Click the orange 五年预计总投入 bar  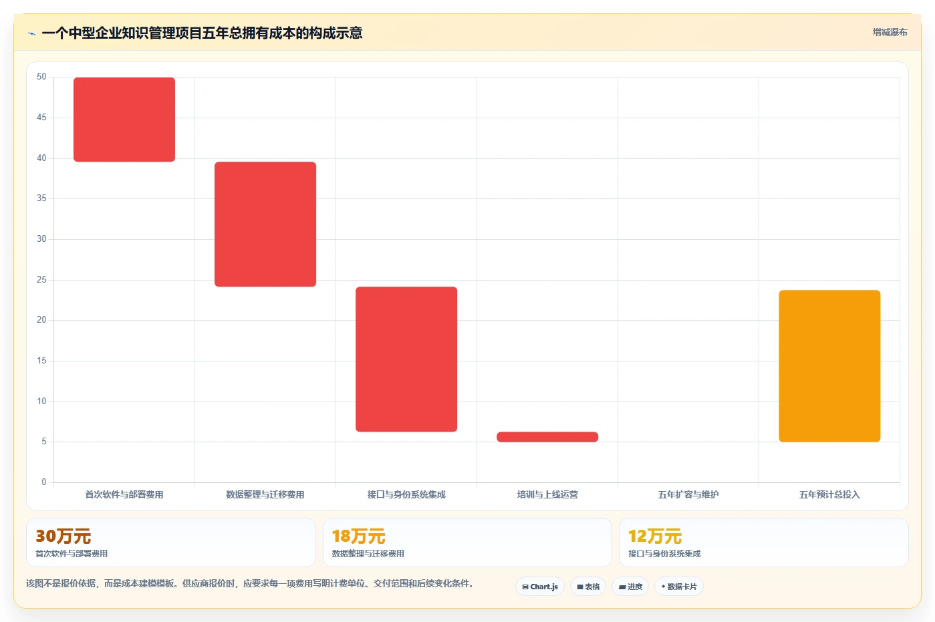pos(829,366)
